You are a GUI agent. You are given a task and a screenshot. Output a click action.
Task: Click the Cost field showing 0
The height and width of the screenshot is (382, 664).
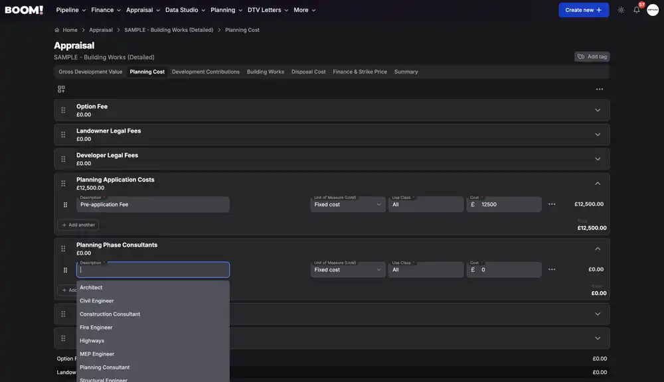click(504, 269)
